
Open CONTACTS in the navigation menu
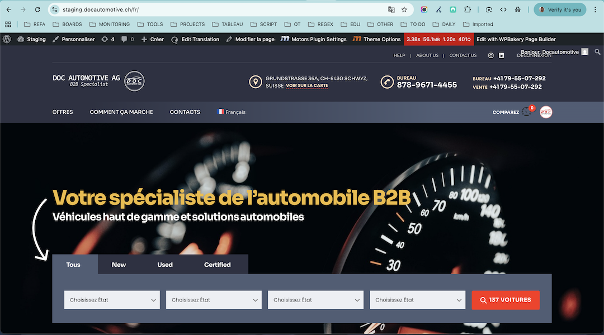185,112
